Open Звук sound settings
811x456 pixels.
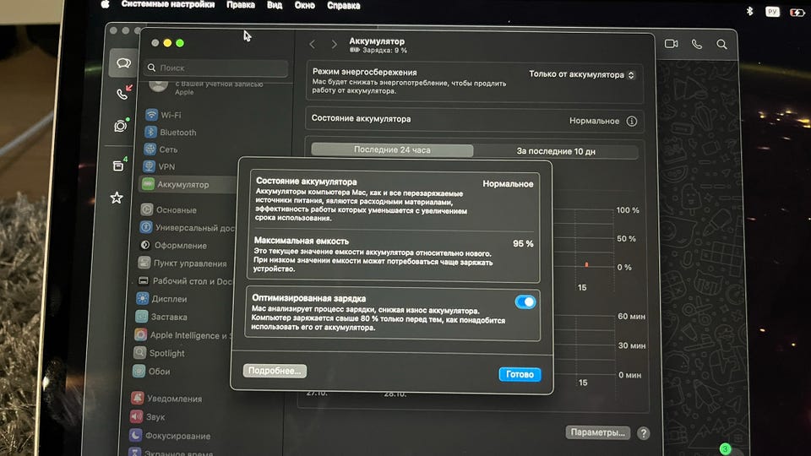[148, 416]
